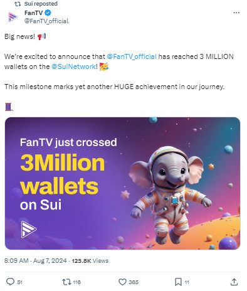The width and height of the screenshot is (247, 291).
Task: Click the @FanTV_official handle under name
Action: point(46,21)
